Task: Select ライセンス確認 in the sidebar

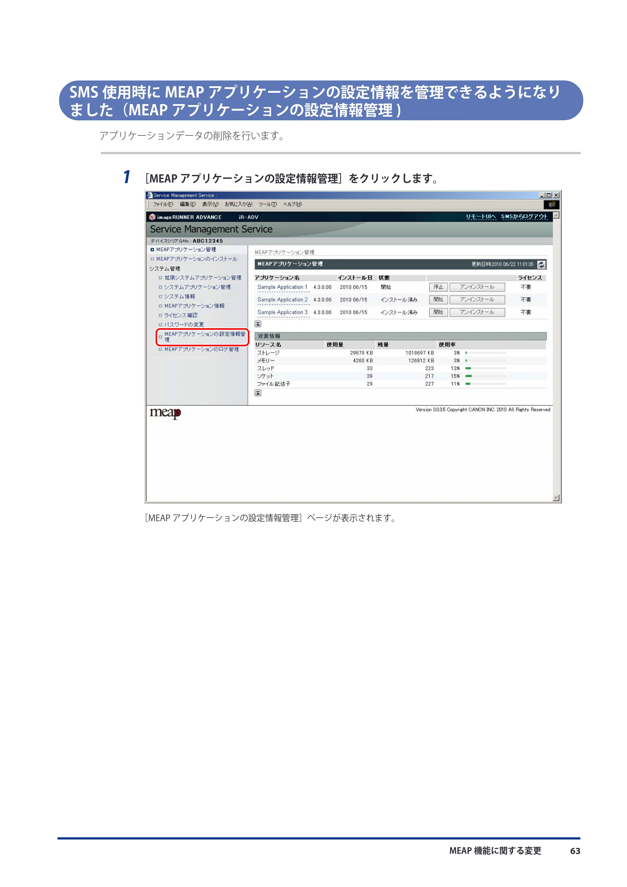Action: click(181, 315)
